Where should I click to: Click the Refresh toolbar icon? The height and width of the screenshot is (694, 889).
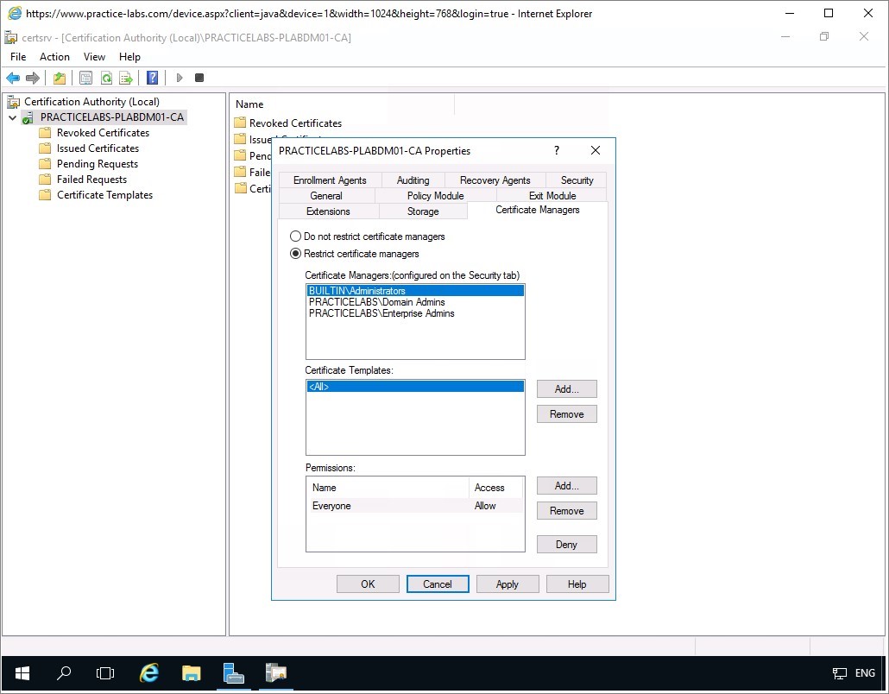[x=106, y=78]
